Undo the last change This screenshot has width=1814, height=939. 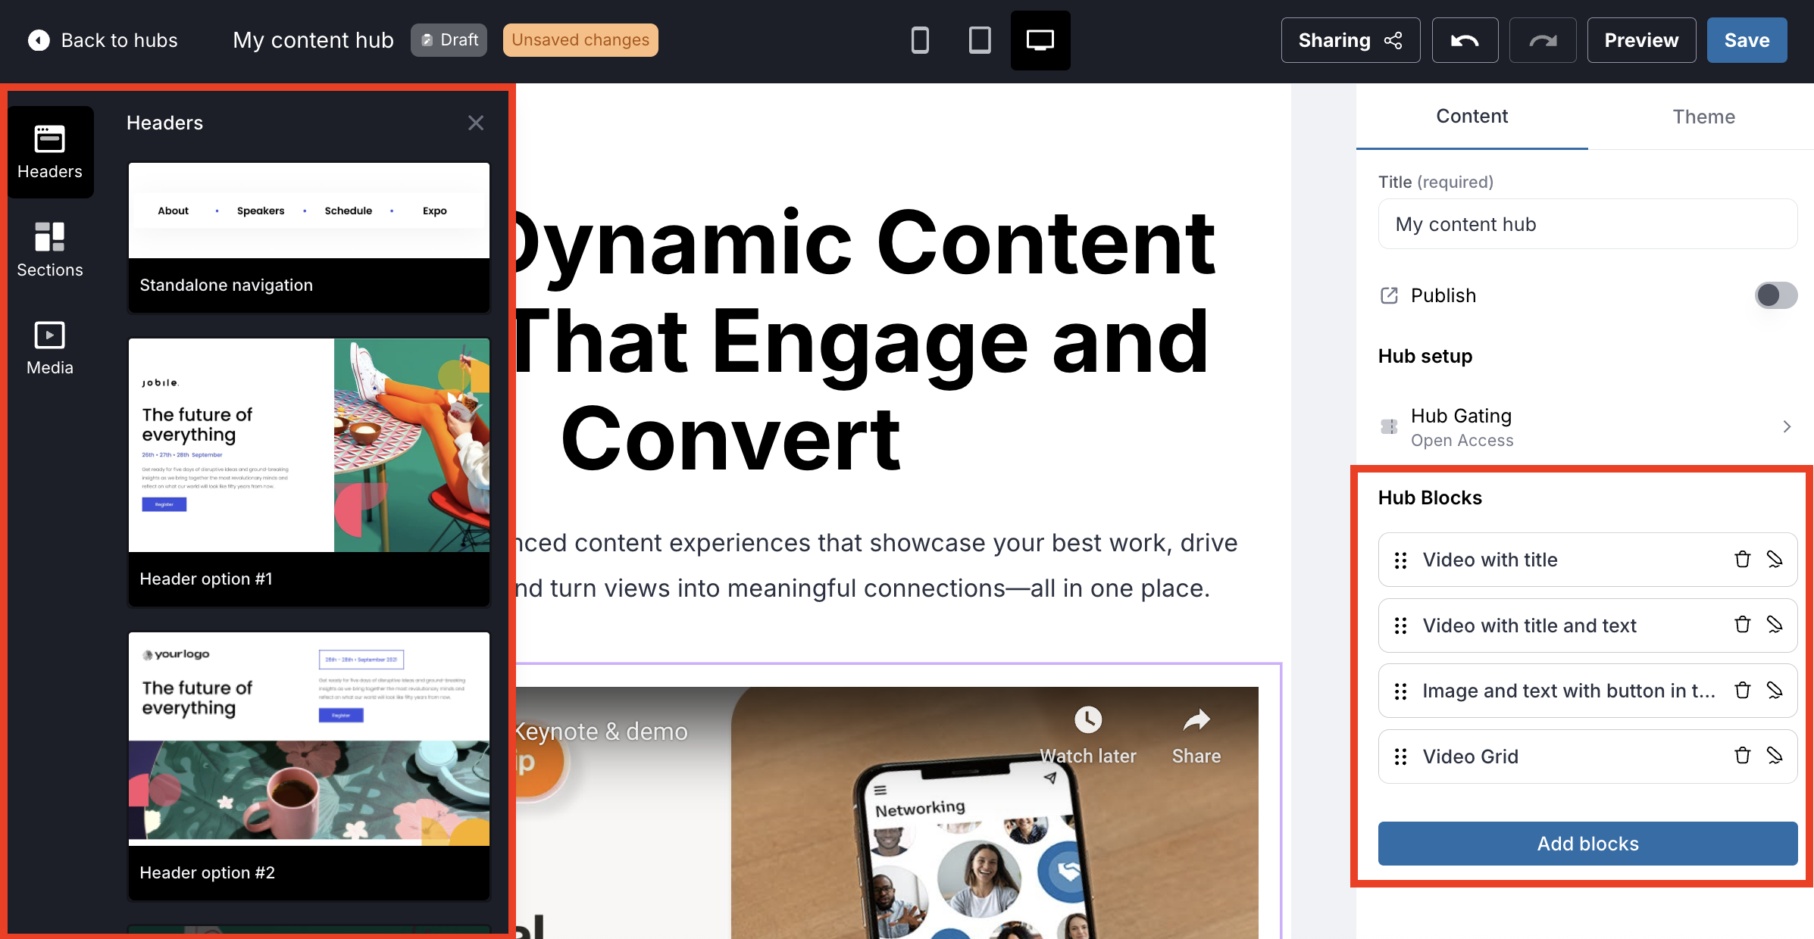pyautogui.click(x=1465, y=40)
